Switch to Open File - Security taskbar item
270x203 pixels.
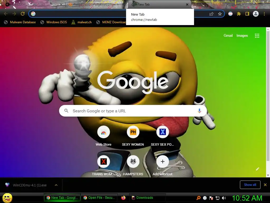pyautogui.click(x=99, y=198)
